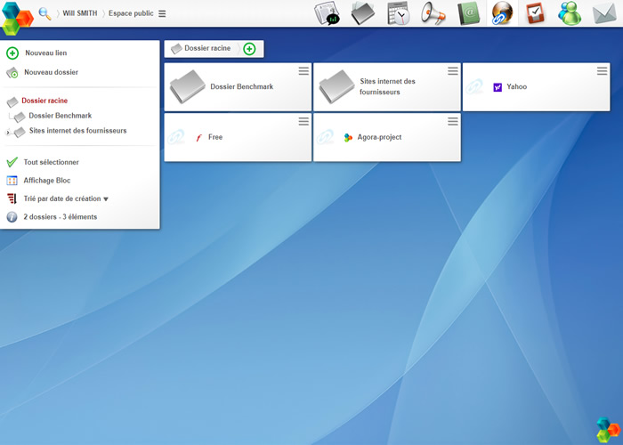Switch the Affichage Bloc display mode
The image size is (623, 445).
coord(46,181)
